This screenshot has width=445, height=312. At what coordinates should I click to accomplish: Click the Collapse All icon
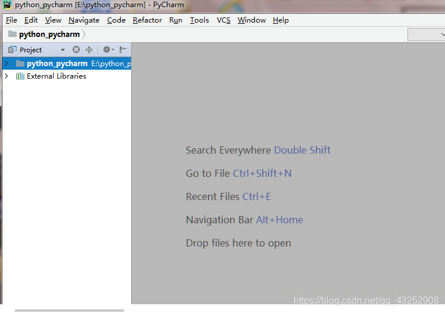[x=89, y=49]
